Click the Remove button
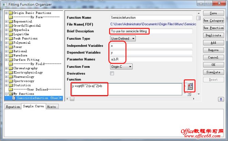The height and width of the screenshot is (141, 228). tap(213, 50)
